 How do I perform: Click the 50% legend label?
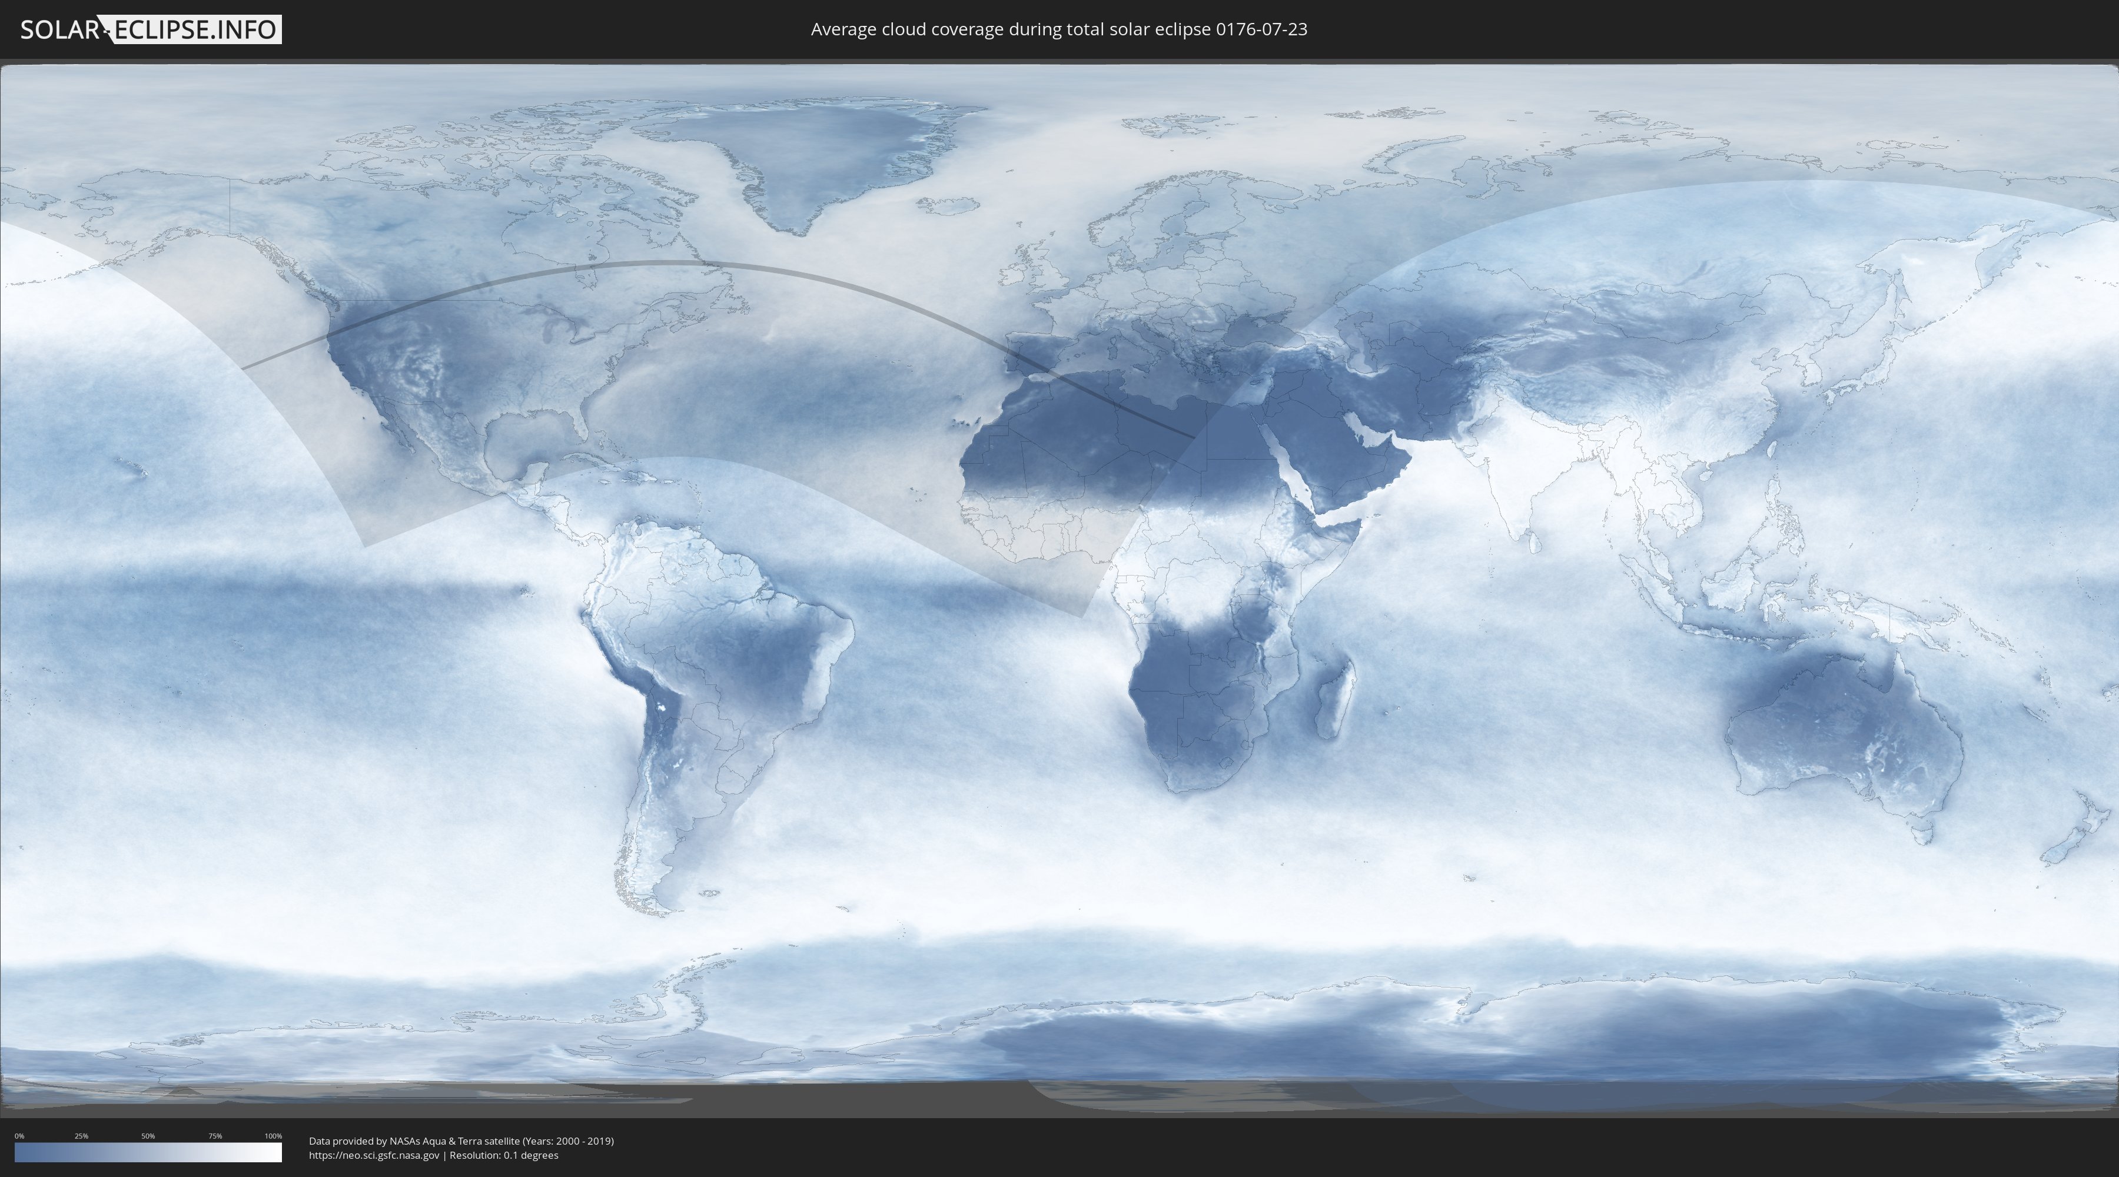click(148, 1136)
